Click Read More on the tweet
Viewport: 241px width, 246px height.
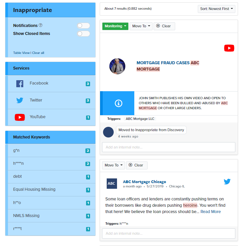(210, 212)
